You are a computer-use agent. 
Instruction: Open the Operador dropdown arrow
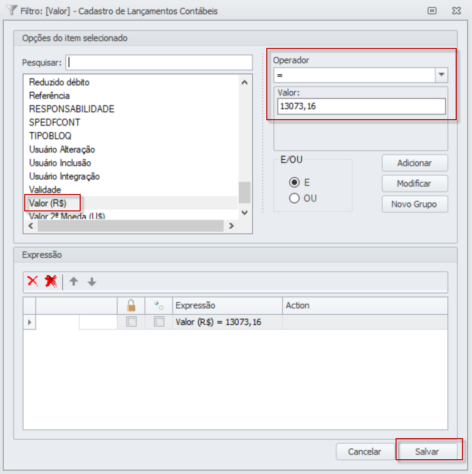pyautogui.click(x=441, y=75)
